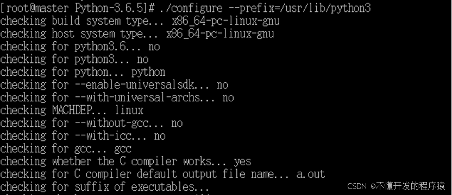Viewport: 452px width, 195px height.
Task: Click the python3.6 check line
Action: 80,46
